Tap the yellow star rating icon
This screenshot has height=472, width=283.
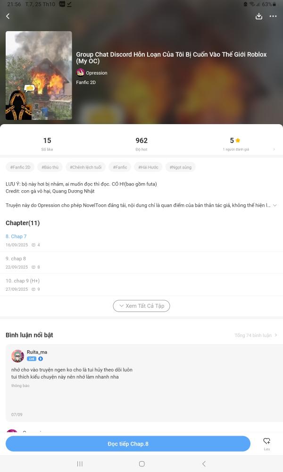click(x=238, y=140)
